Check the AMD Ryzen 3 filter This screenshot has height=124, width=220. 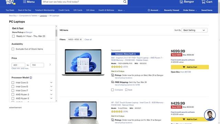coord(13,94)
